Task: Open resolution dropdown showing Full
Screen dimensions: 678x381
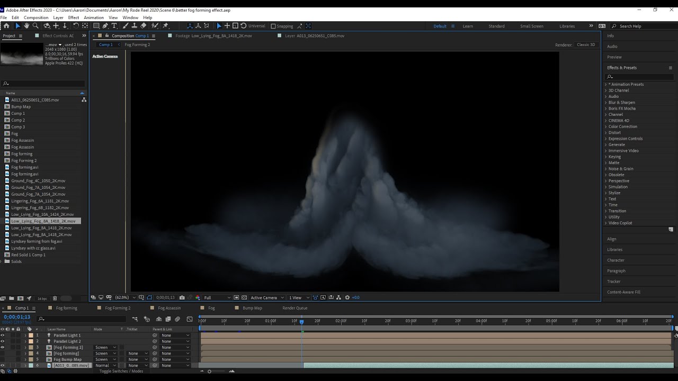Action: [217, 297]
